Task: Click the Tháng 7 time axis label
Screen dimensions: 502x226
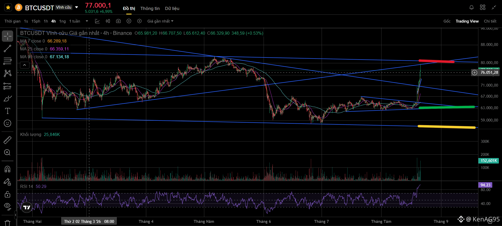Action: 321,222
